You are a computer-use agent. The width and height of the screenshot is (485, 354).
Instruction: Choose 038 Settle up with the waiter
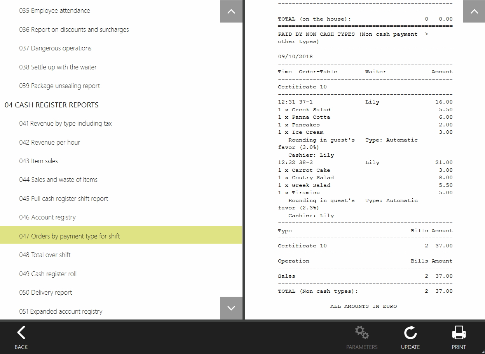tap(58, 67)
